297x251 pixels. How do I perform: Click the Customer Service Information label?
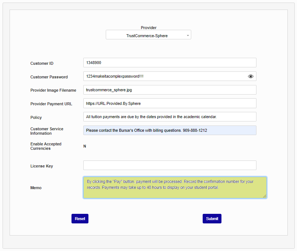pyautogui.click(x=46, y=131)
